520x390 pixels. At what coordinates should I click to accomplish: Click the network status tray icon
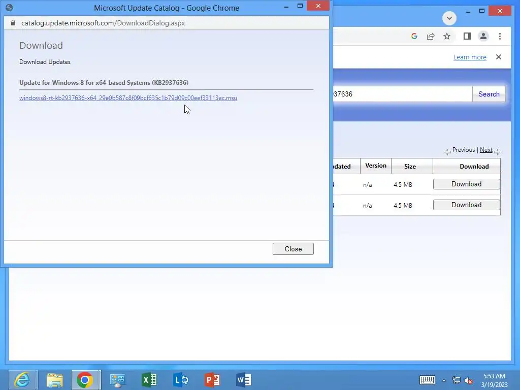457,380
